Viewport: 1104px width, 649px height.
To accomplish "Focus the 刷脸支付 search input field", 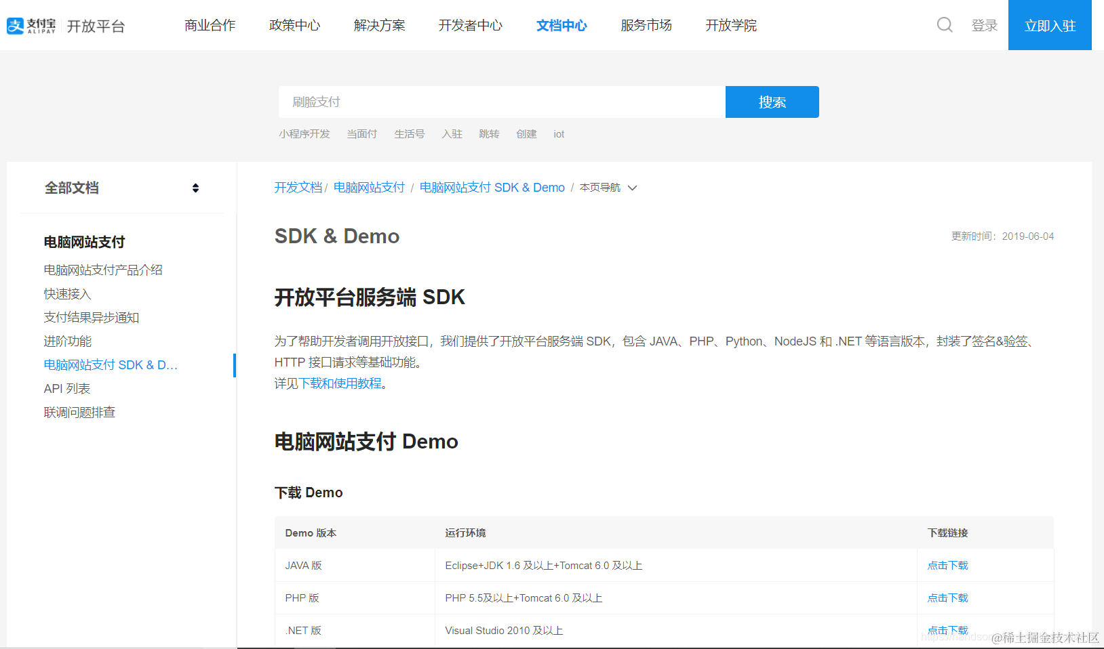I will (502, 102).
